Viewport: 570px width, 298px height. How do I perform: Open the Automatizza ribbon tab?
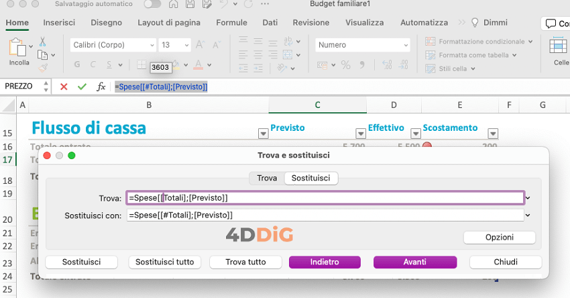[424, 23]
